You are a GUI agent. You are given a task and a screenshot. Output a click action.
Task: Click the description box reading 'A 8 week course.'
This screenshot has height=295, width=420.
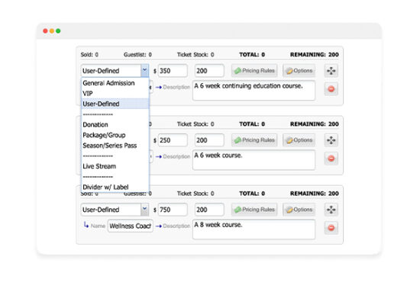[x=254, y=229]
